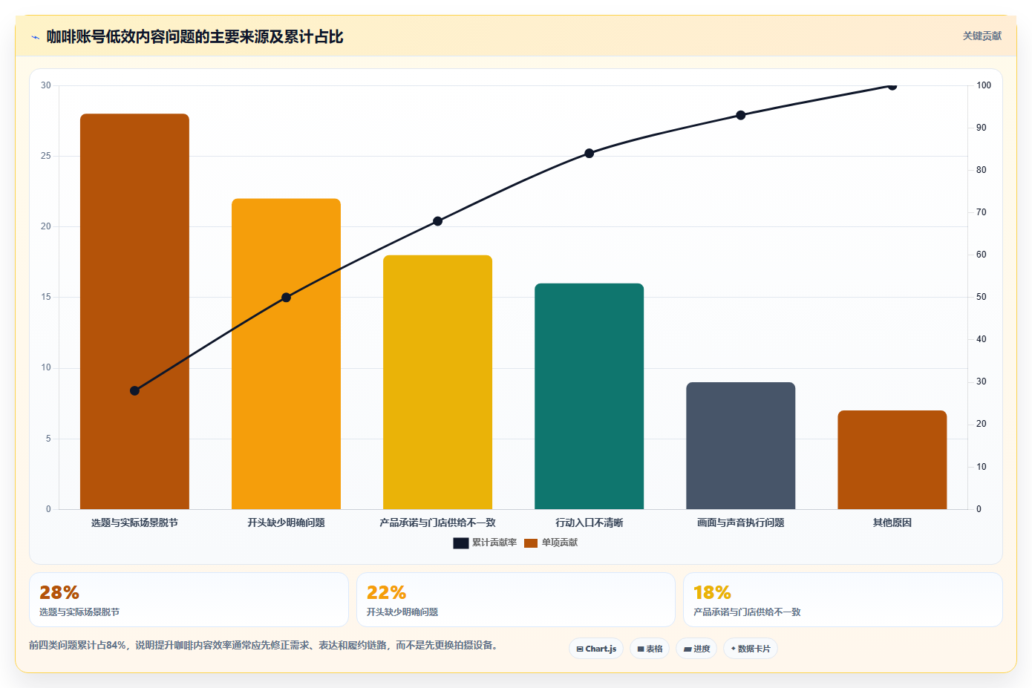
Task: Click the lightning icon beside the title
Action: point(35,37)
